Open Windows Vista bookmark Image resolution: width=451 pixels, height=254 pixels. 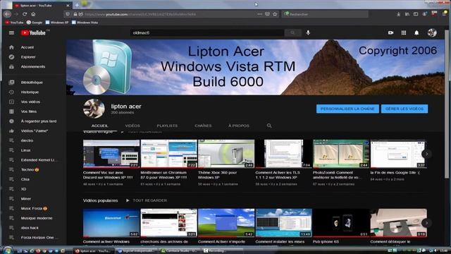point(85,22)
